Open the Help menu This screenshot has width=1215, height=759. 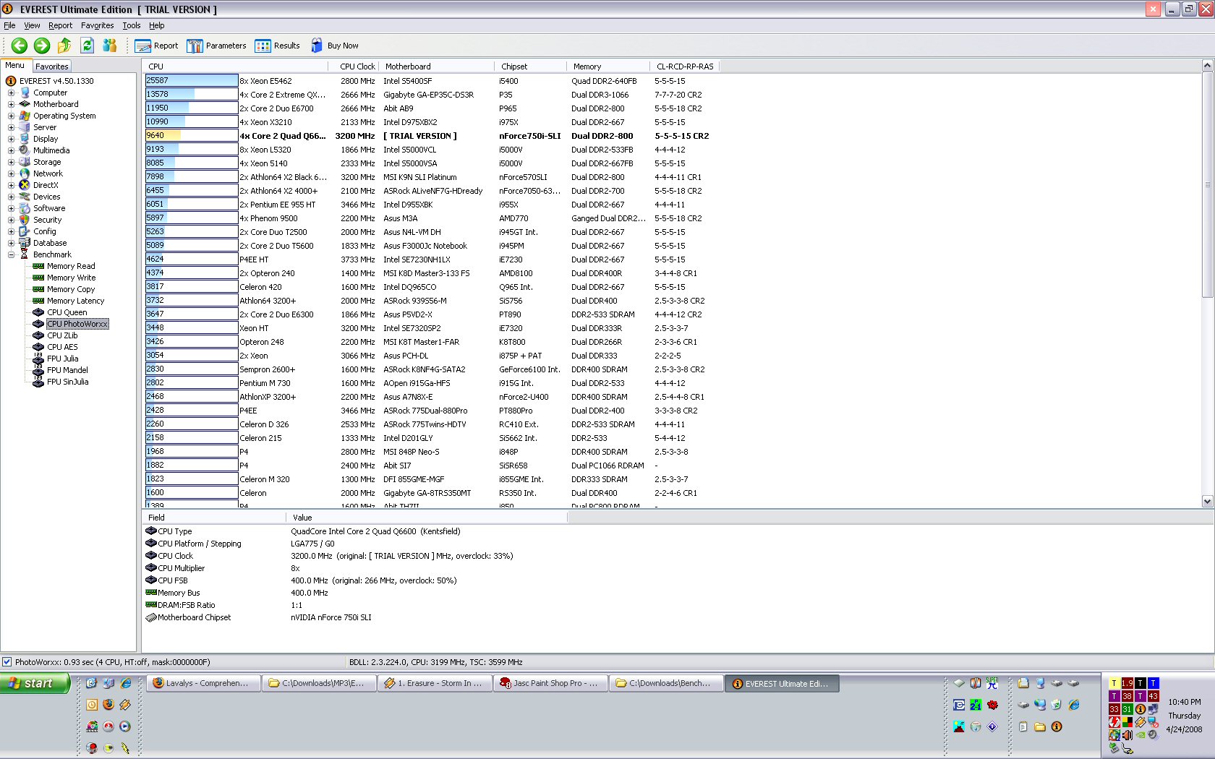pyautogui.click(x=156, y=25)
